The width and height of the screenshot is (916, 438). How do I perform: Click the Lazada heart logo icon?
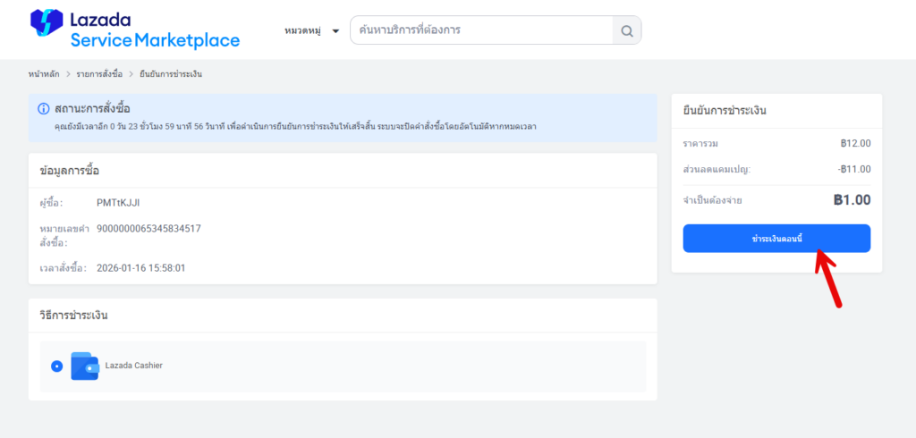pyautogui.click(x=47, y=25)
